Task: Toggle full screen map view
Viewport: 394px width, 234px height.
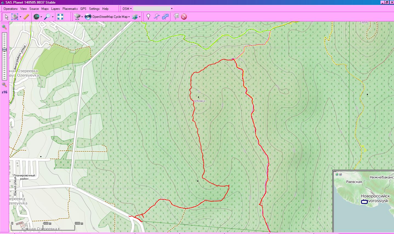Action: [60, 17]
